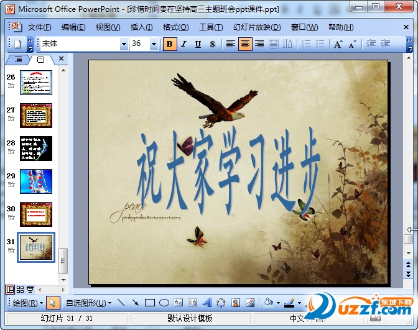
Task: Choose the Select Objects arrow tool
Action: (x=52, y=303)
